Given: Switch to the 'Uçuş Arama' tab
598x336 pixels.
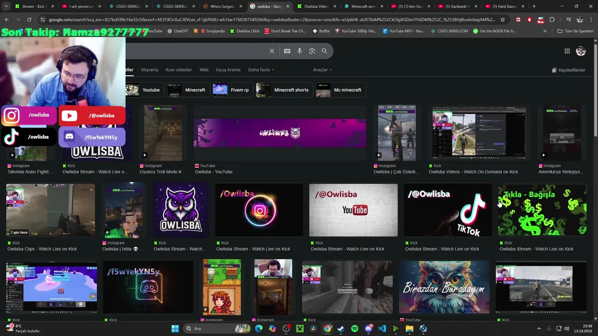Looking at the screenshot, I should pyautogui.click(x=228, y=70).
